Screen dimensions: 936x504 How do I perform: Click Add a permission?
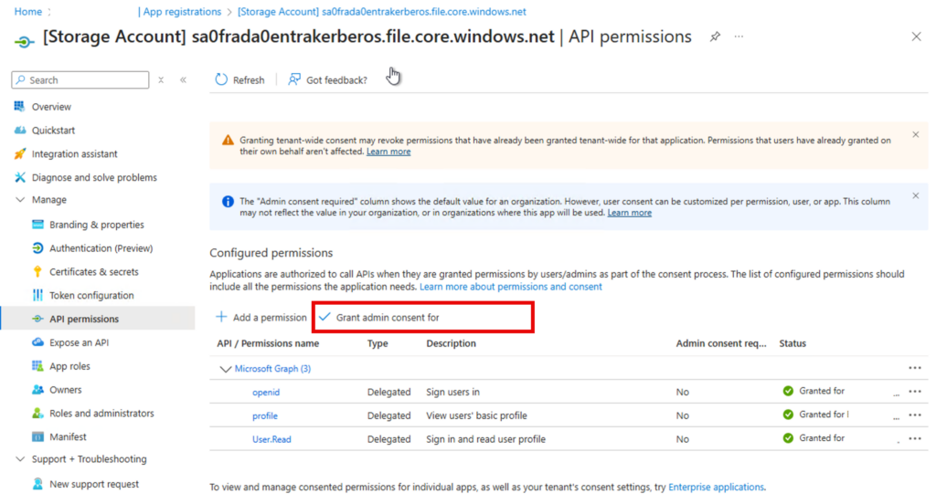click(x=261, y=317)
